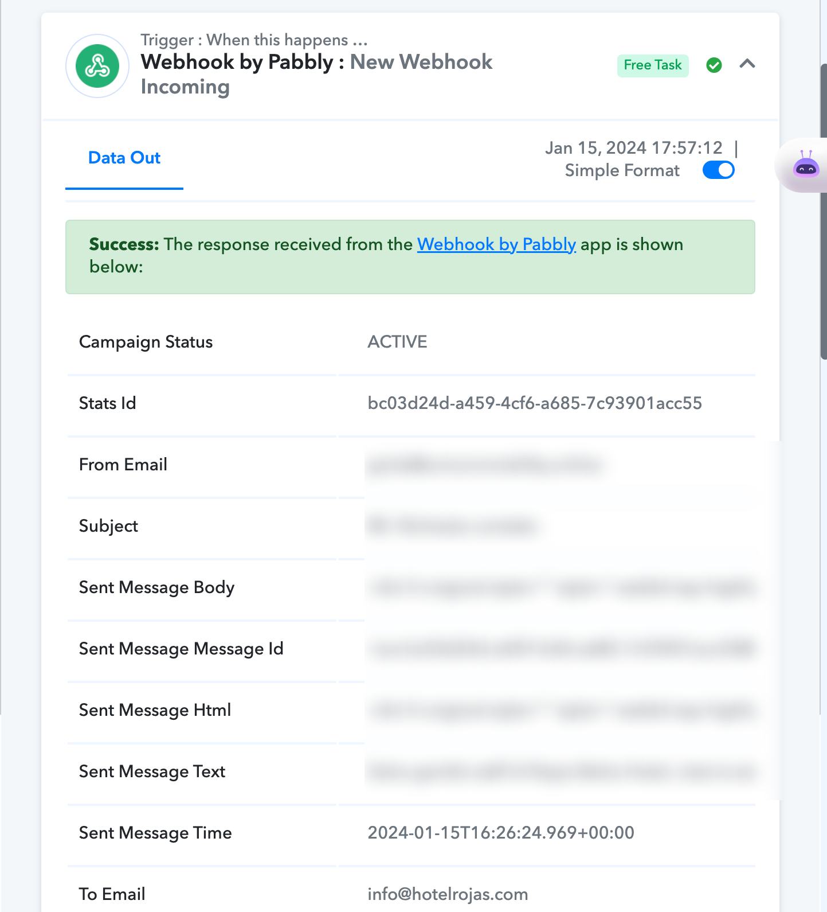Click the From Email row label
The image size is (827, 912).
coord(123,465)
